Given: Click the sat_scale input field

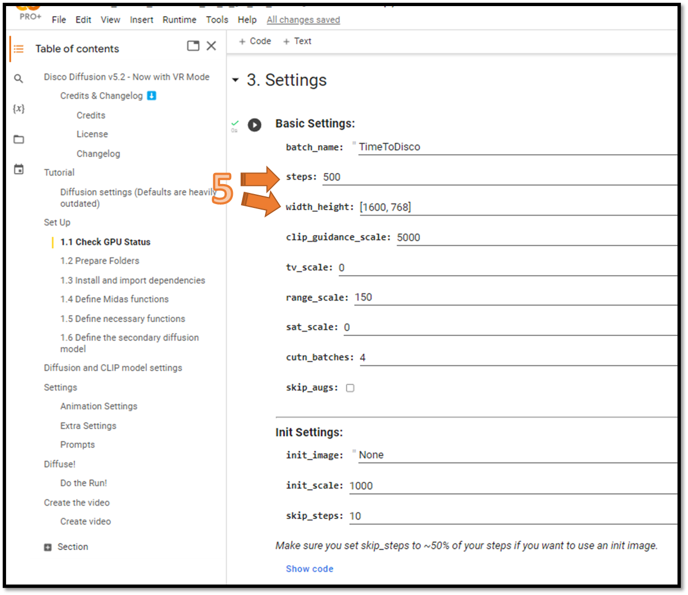Looking at the screenshot, I should click(x=510, y=327).
